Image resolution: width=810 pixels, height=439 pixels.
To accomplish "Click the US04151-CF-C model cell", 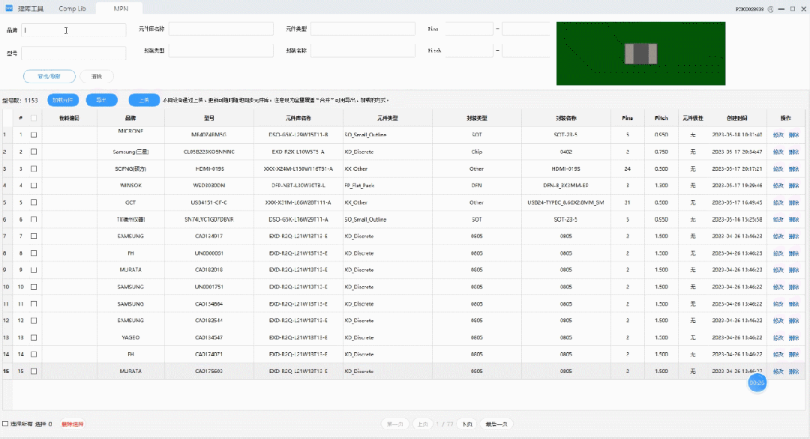I will click(x=209, y=202).
